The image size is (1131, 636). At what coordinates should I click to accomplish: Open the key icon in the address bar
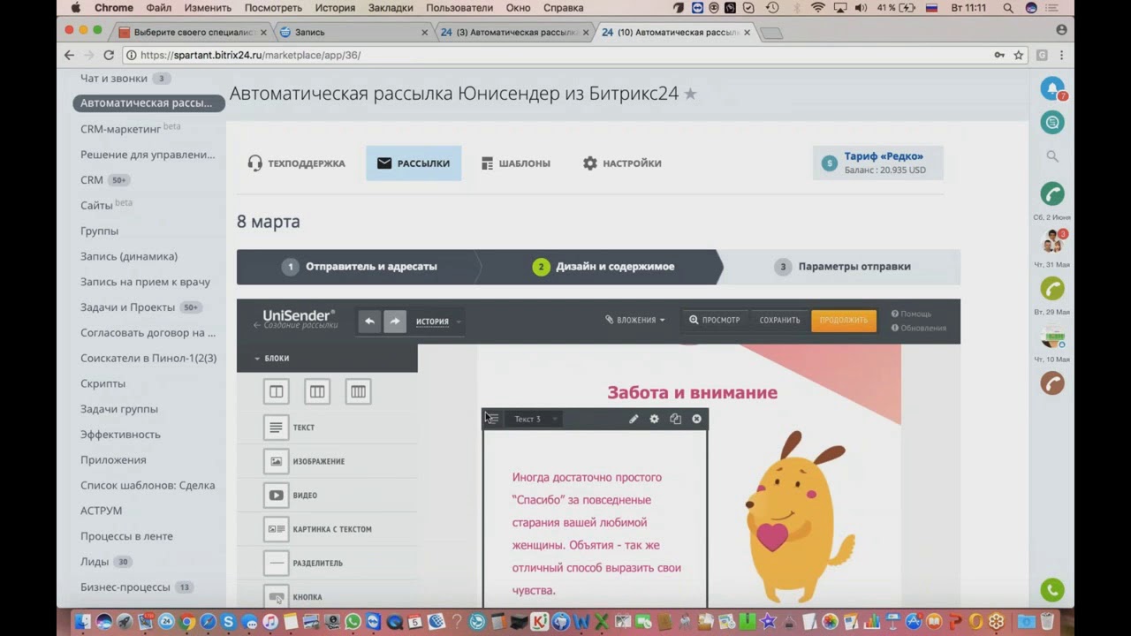coord(999,55)
